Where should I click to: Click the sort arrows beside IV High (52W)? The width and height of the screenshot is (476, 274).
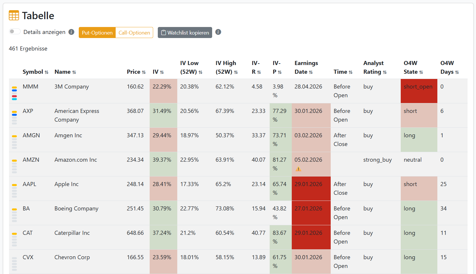[x=236, y=72]
